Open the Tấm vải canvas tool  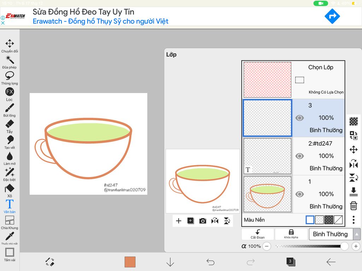10,255
